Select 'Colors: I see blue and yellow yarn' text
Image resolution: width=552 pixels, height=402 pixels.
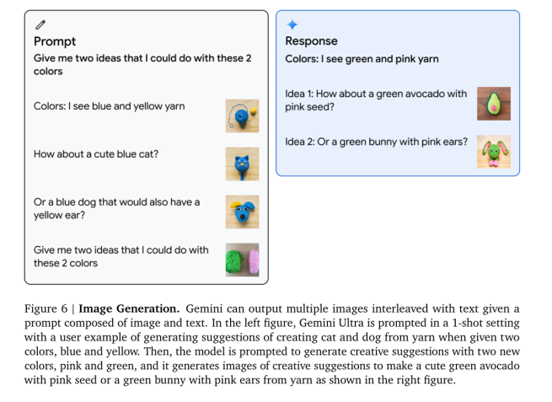point(109,106)
